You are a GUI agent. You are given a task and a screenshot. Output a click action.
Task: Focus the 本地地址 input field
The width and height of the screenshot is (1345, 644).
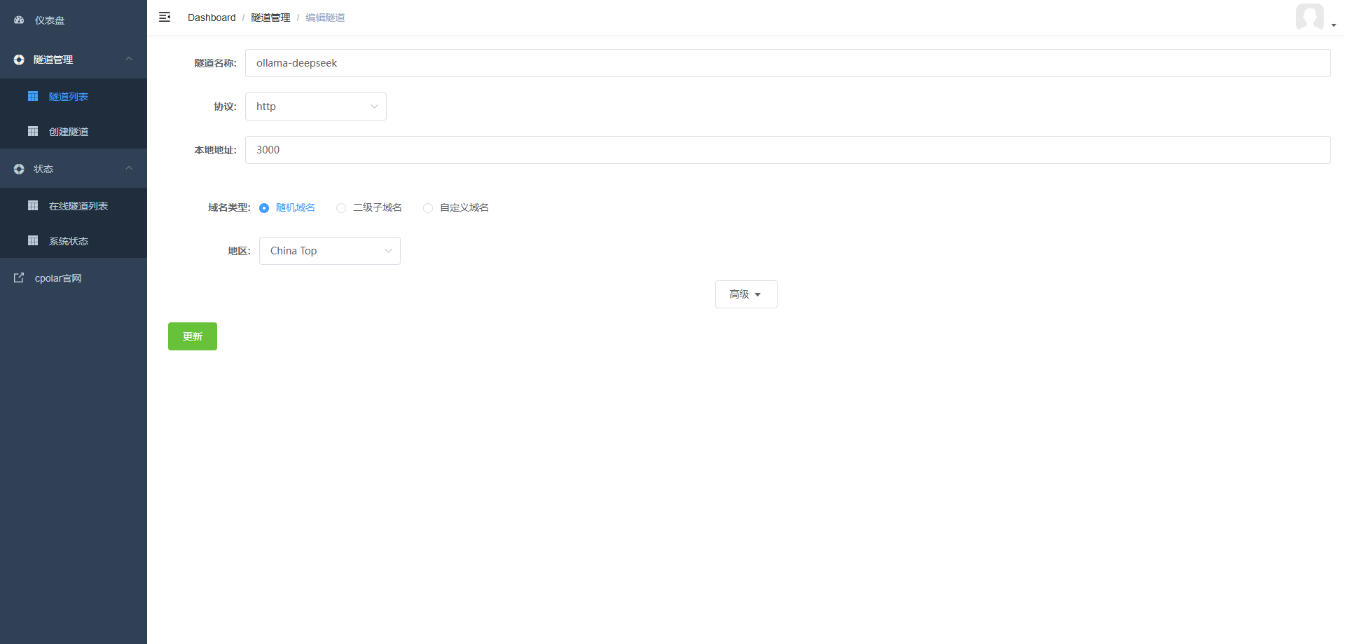tap(787, 150)
